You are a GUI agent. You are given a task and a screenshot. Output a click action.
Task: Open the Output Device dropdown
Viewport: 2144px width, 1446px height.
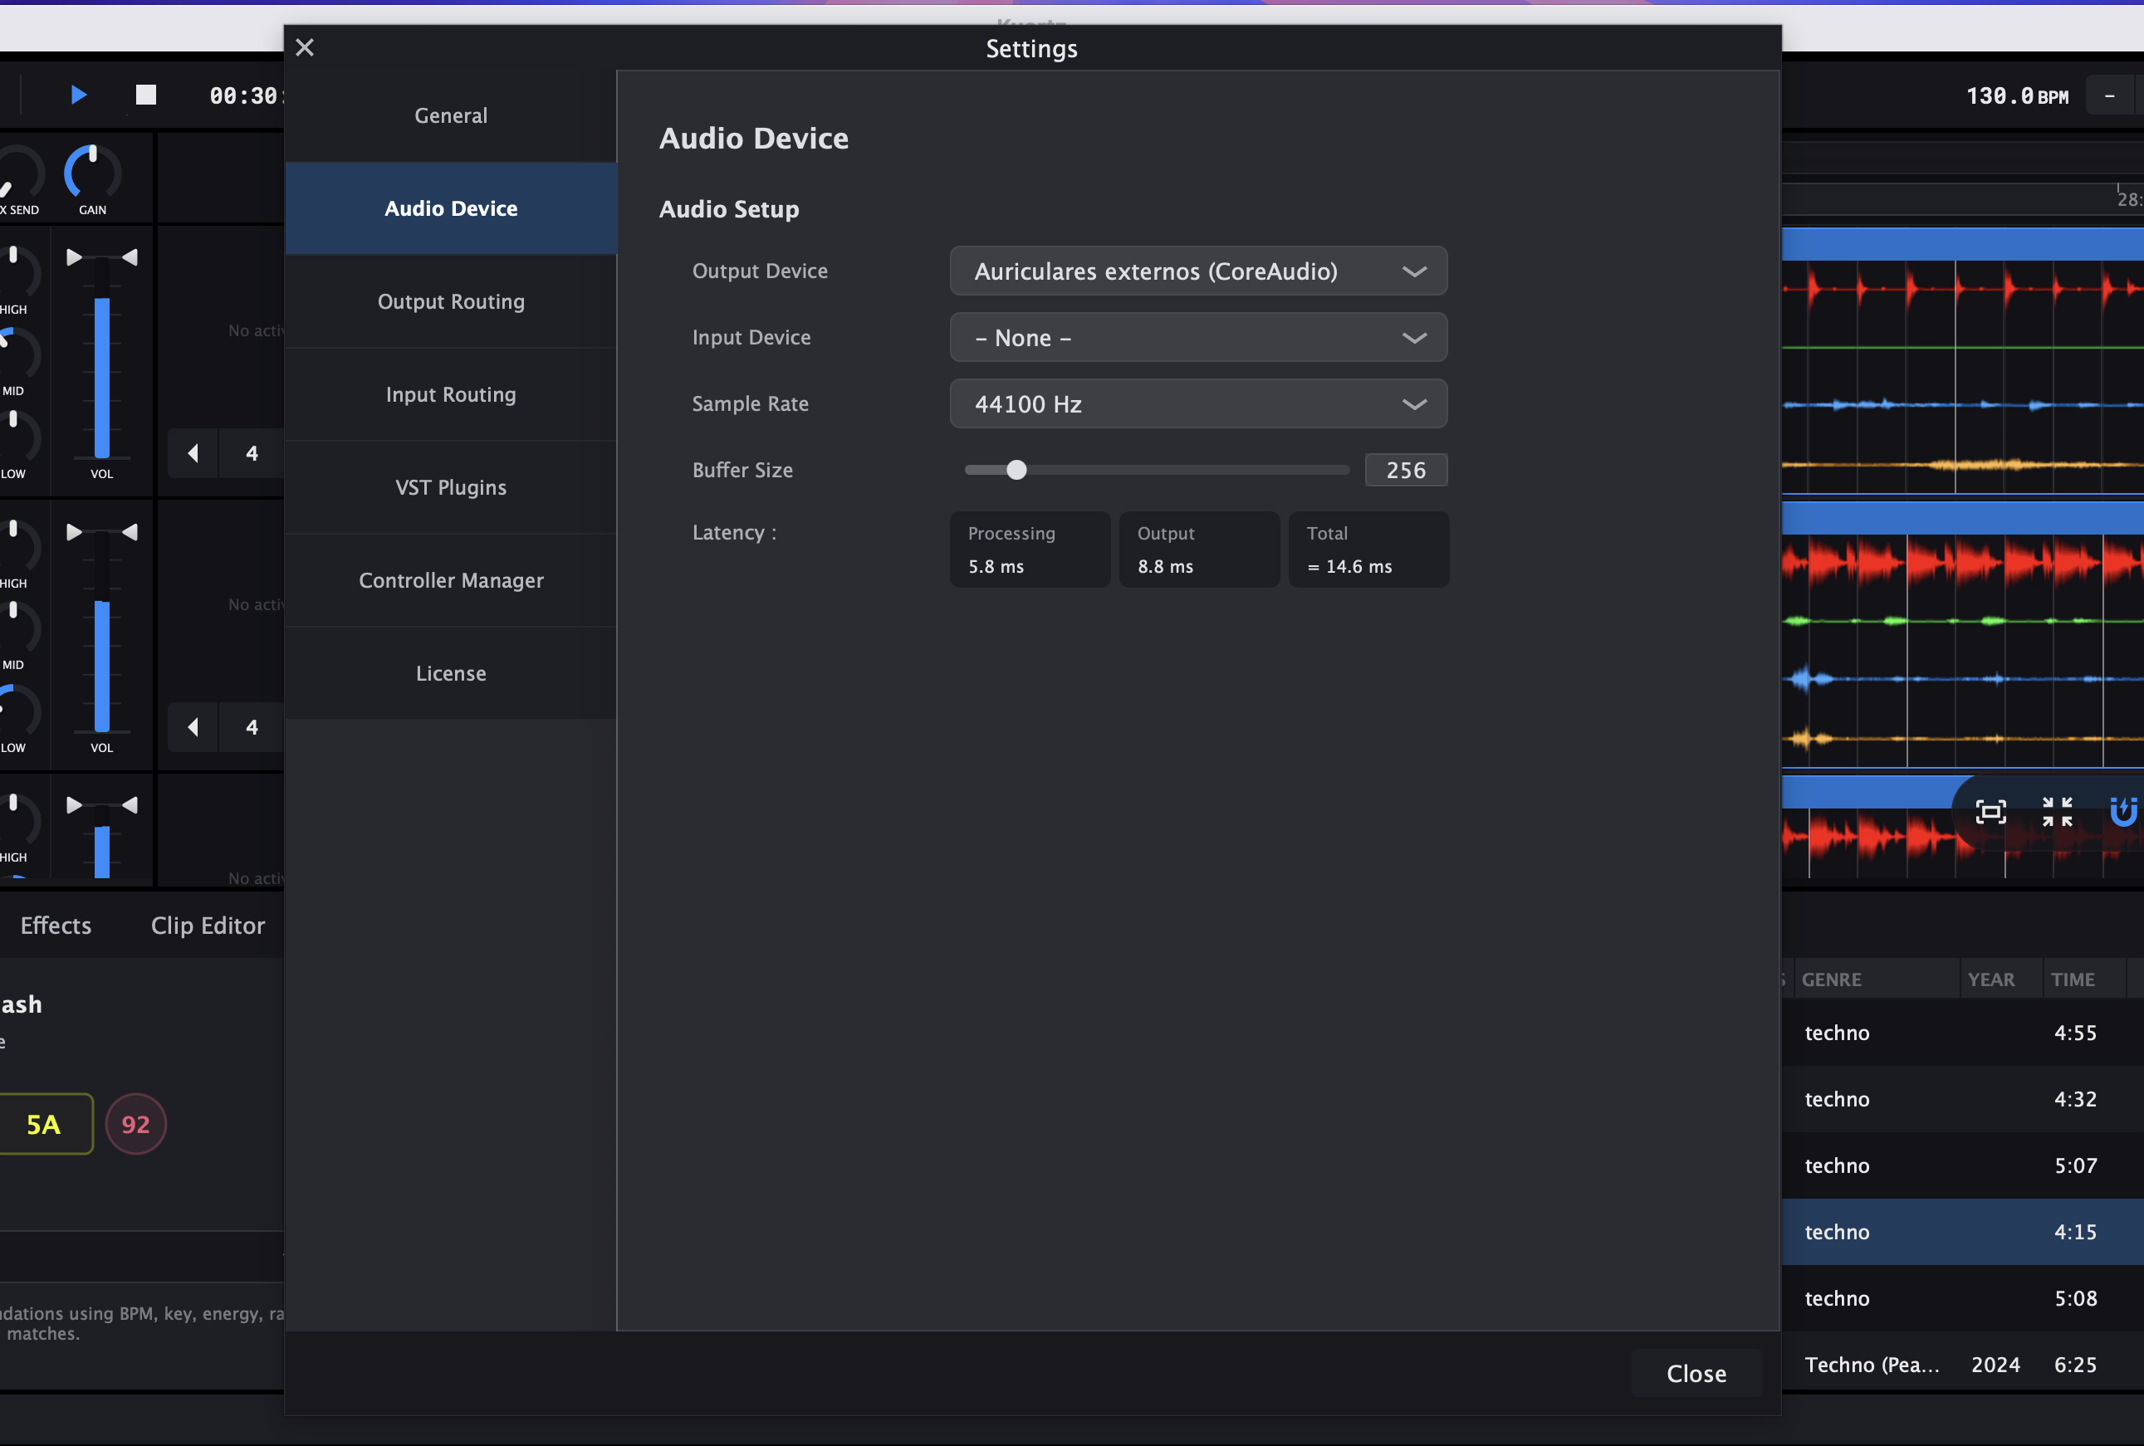(x=1197, y=271)
